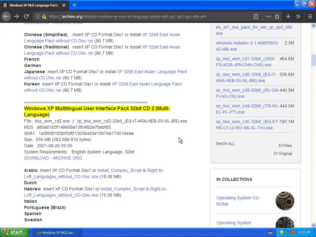Click the safely remove hardware tray icon
Viewport: 316px width, 237px height.
287,232
